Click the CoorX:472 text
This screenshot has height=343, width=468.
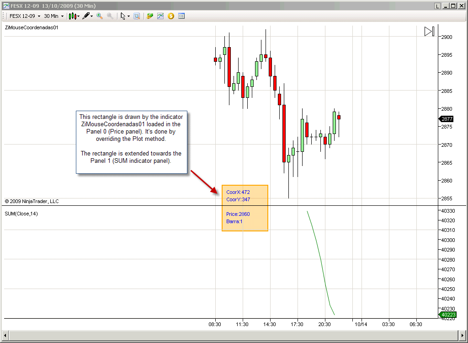coord(238,192)
